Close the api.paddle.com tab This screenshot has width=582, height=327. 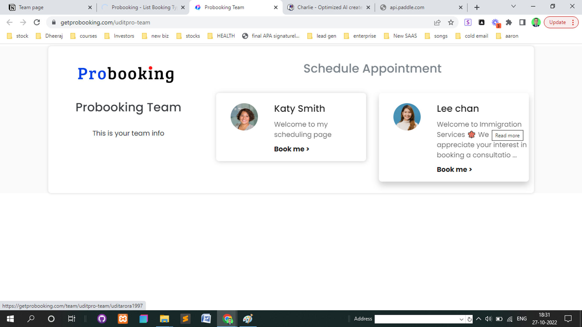coord(460,8)
